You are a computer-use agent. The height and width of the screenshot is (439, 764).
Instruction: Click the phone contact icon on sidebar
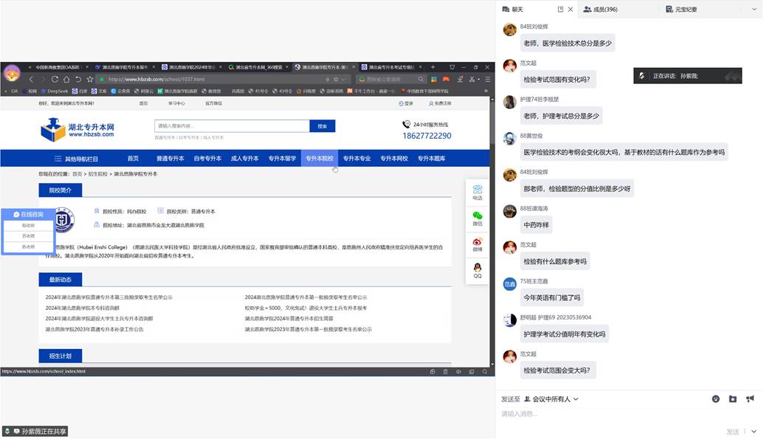point(477,192)
